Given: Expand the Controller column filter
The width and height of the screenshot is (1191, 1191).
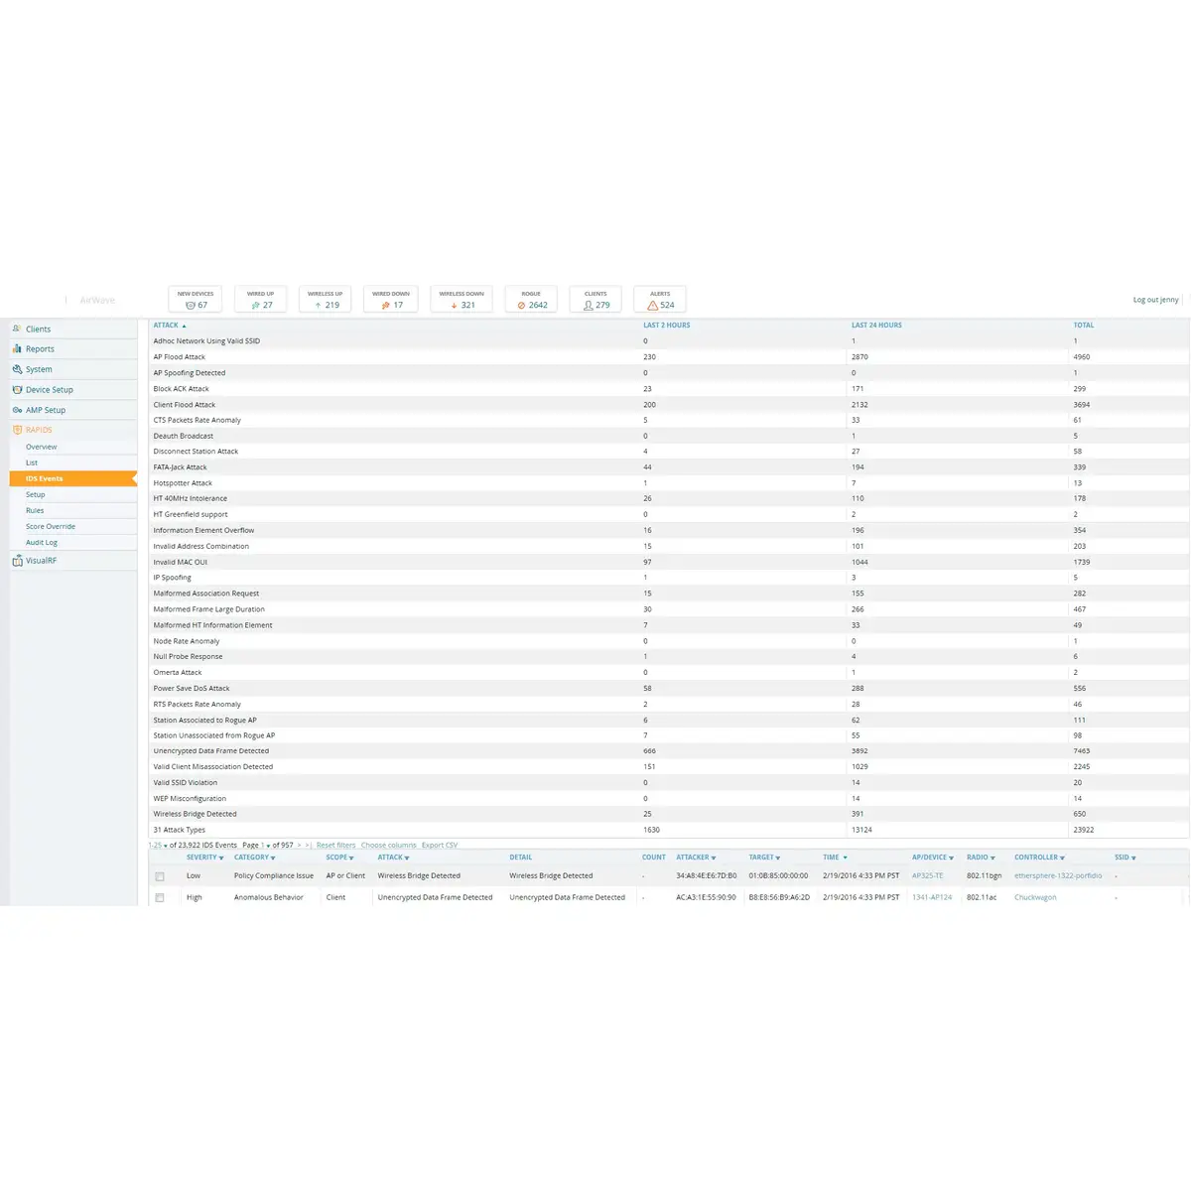Looking at the screenshot, I should pyautogui.click(x=1062, y=859).
